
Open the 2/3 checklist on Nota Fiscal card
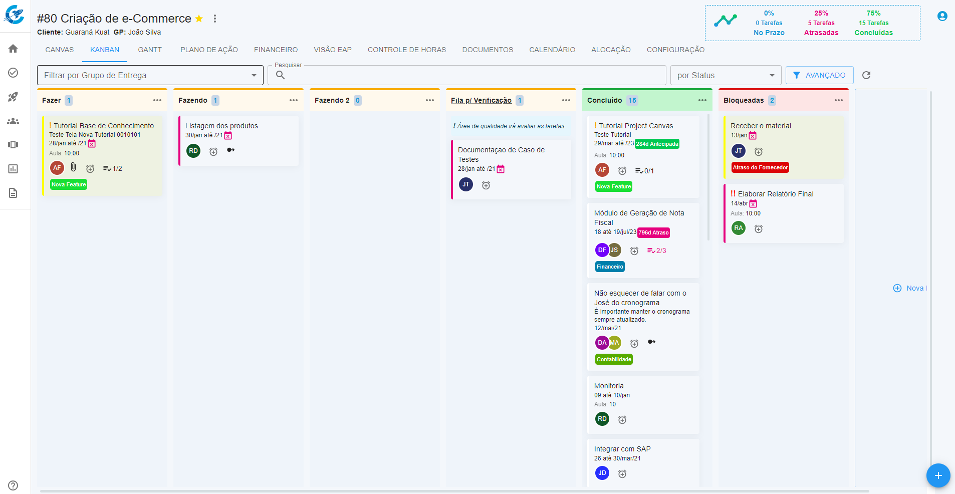(x=656, y=251)
